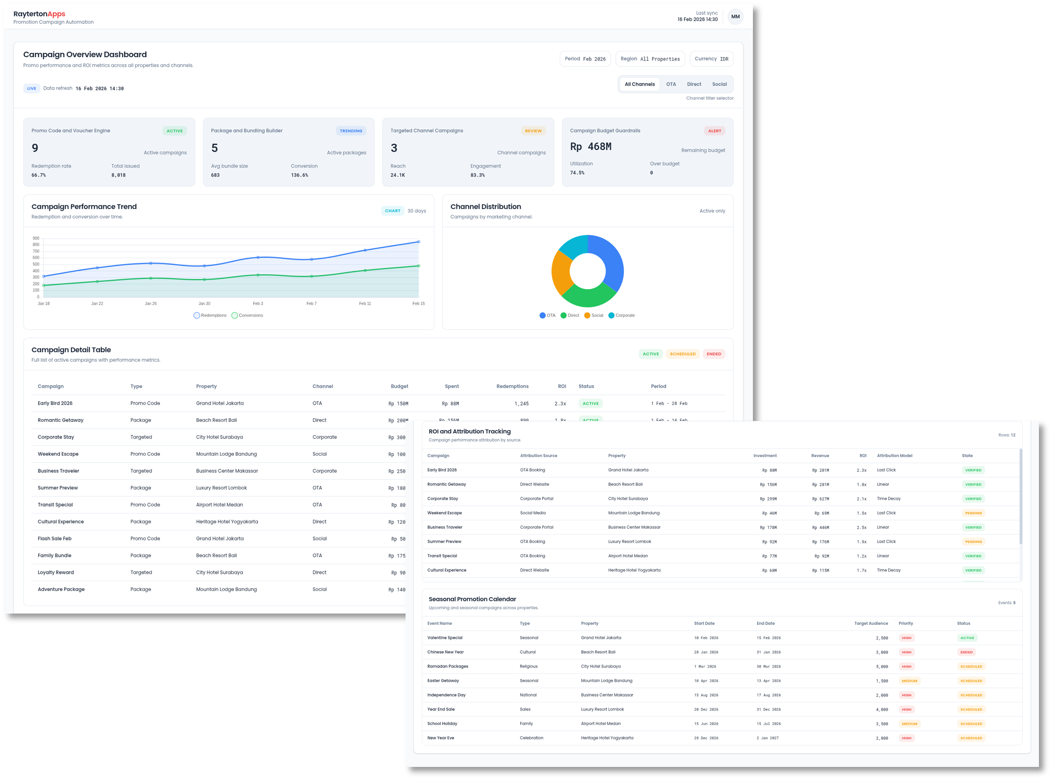Toggle the Redemptions series in chart legend
This screenshot has width=1052, height=780.
tap(210, 315)
